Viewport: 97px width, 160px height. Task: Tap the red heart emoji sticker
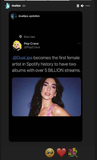[x=61, y=152]
